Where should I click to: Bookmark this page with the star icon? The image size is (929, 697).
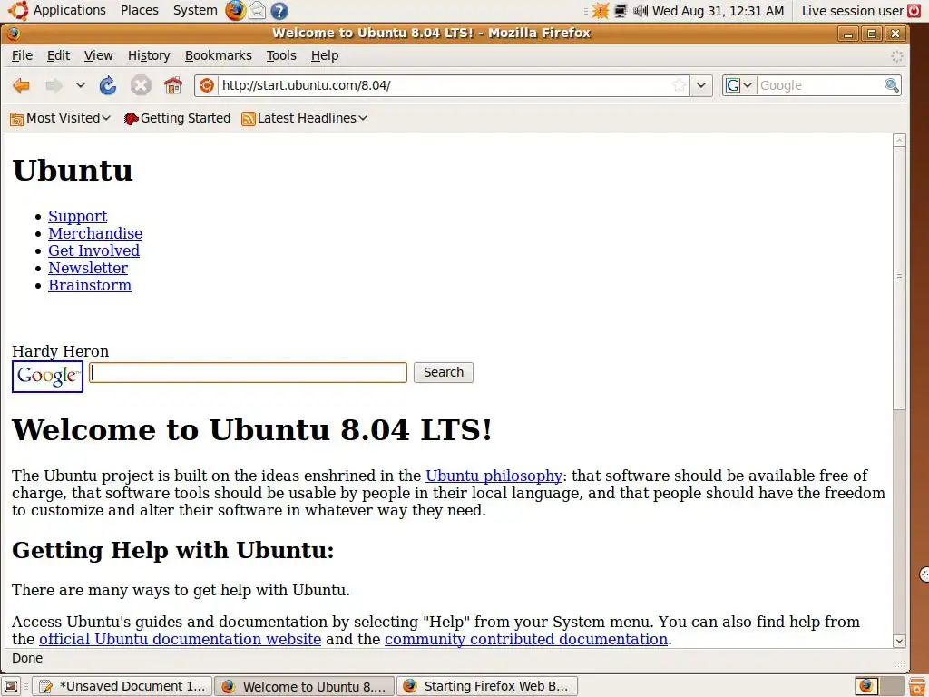click(679, 85)
